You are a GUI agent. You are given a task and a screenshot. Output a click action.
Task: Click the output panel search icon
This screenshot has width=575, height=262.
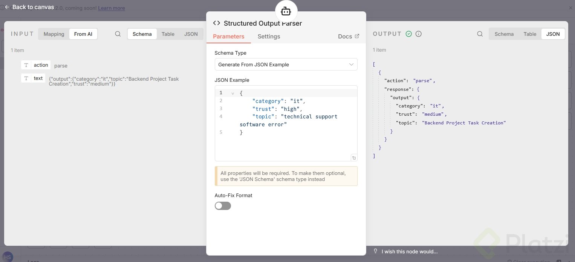[480, 34]
